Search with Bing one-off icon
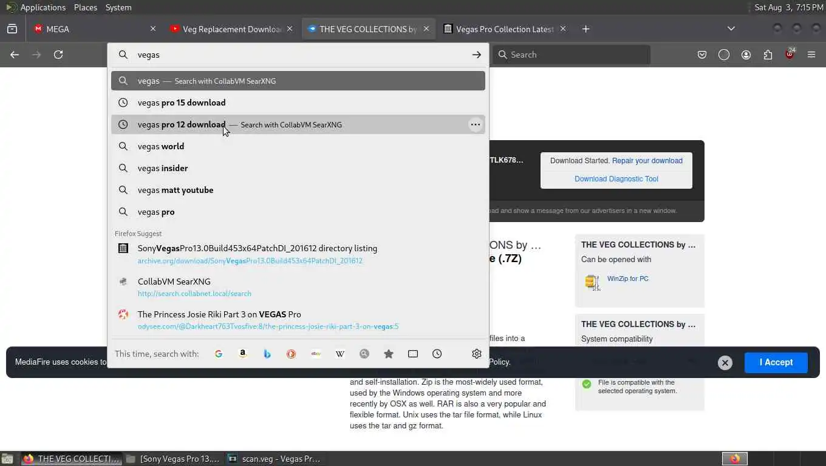 coord(267,354)
